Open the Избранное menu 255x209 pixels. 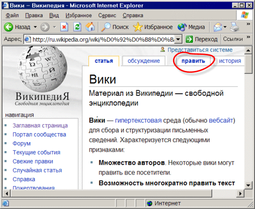[x=78, y=15]
